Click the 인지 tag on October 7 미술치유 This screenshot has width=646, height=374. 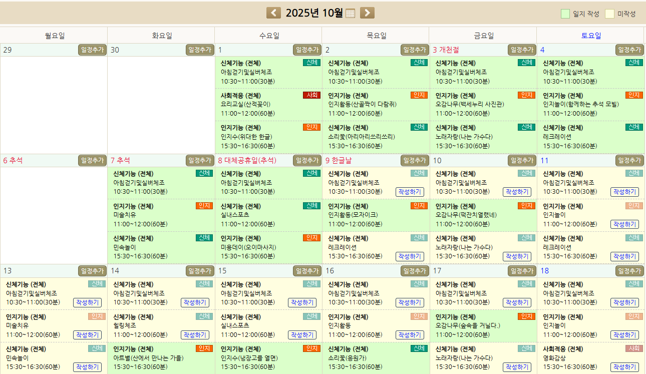[x=204, y=206]
